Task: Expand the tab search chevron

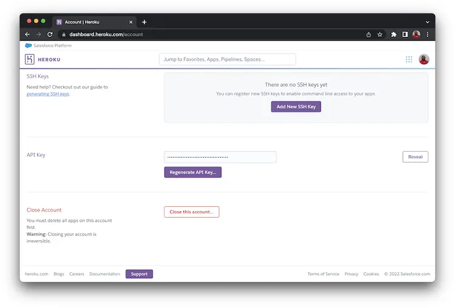Action: (x=428, y=22)
